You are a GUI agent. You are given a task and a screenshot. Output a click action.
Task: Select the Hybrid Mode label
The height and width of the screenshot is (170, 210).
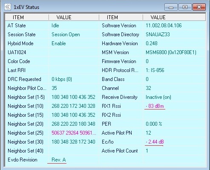pos(20,43)
